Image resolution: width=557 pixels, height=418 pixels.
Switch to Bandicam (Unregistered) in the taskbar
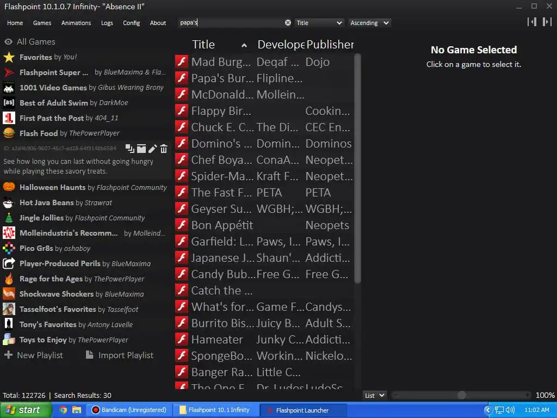[129, 410]
